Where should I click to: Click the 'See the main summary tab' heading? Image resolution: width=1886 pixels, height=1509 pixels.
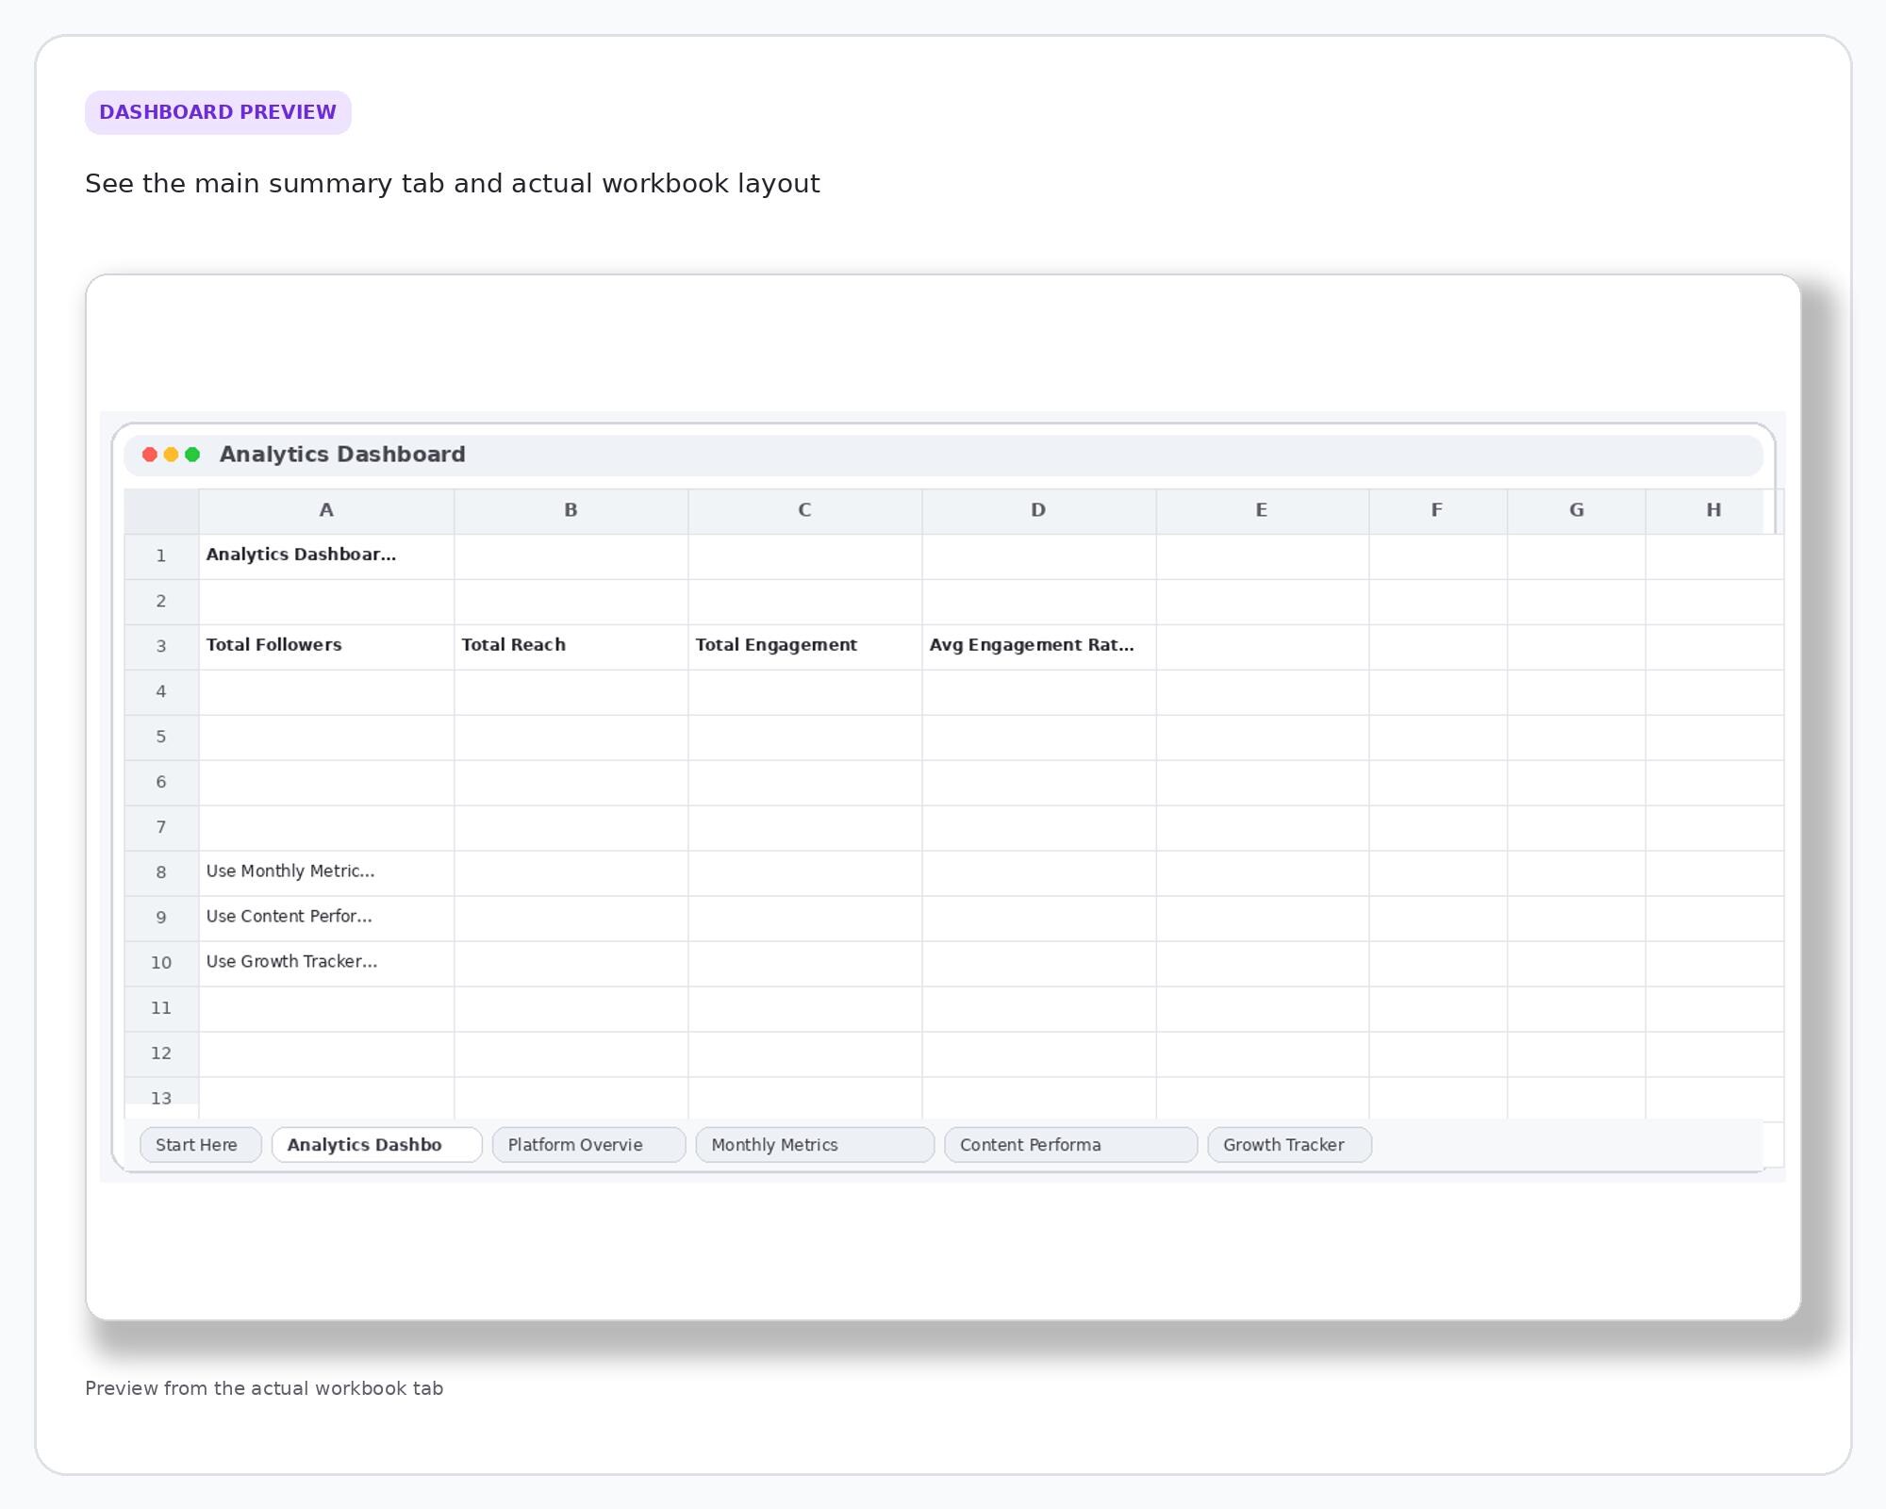[453, 183]
